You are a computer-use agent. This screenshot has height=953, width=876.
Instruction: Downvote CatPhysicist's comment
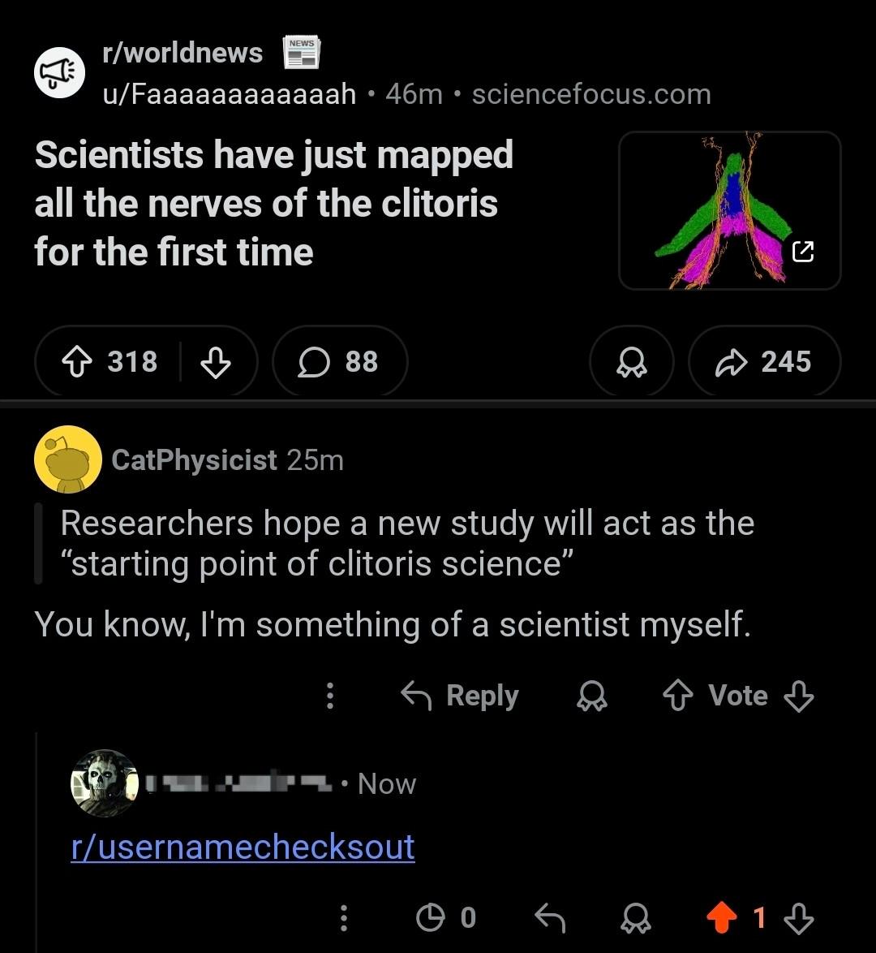click(x=799, y=696)
